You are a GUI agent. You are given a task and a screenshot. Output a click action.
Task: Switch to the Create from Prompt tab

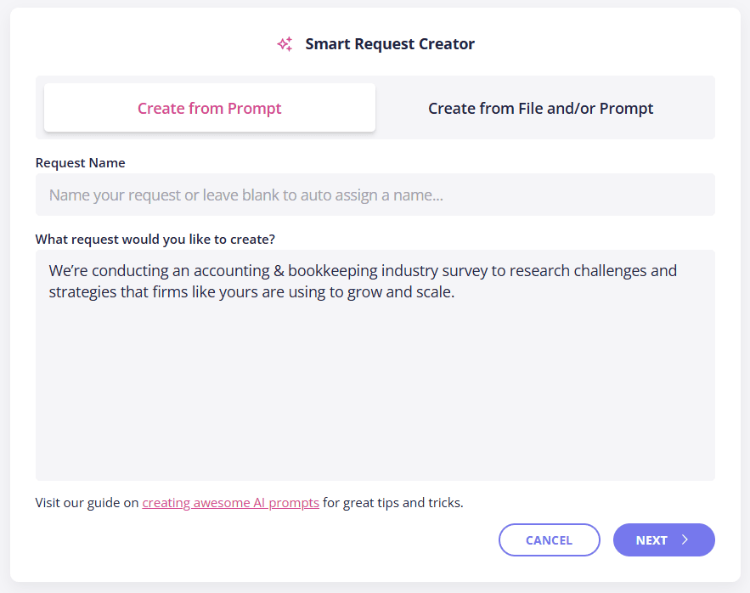[209, 108]
